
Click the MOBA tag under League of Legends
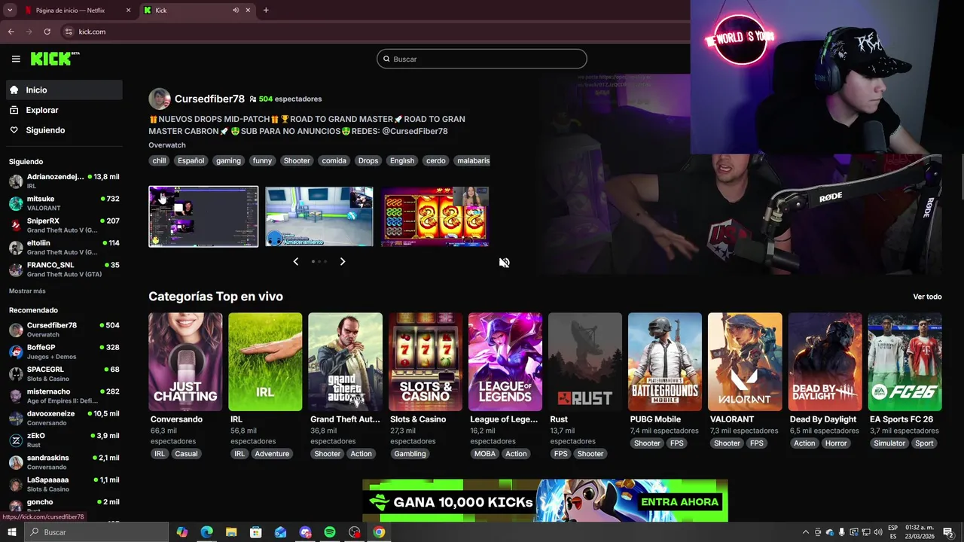click(484, 454)
